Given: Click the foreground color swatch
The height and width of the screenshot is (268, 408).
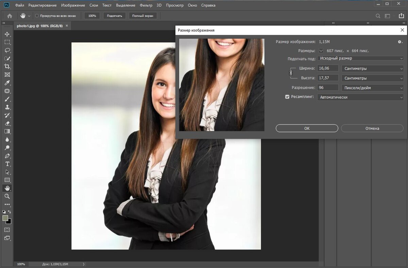Looking at the screenshot, I should pos(5,218).
